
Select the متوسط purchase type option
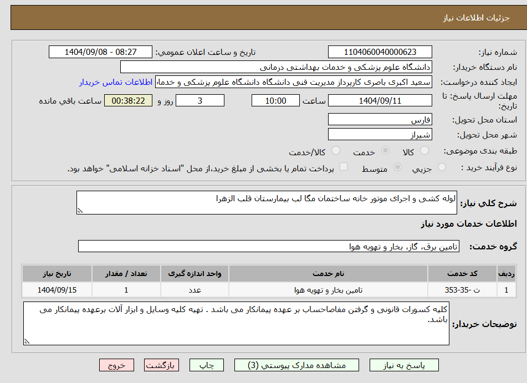click(397, 167)
